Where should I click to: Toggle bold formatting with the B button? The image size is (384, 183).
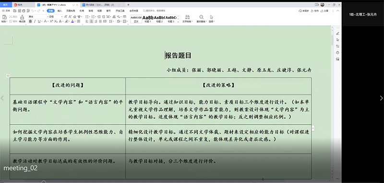click(30, 22)
